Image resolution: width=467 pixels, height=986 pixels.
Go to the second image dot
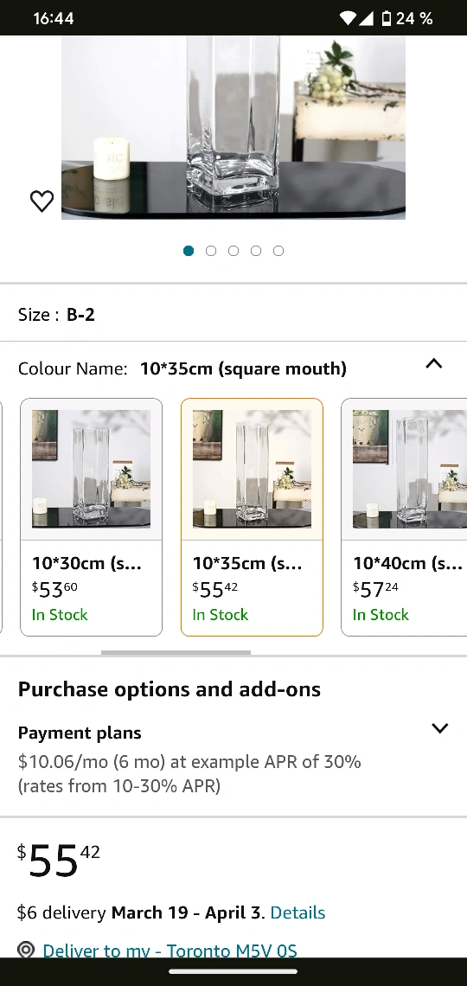point(211,251)
